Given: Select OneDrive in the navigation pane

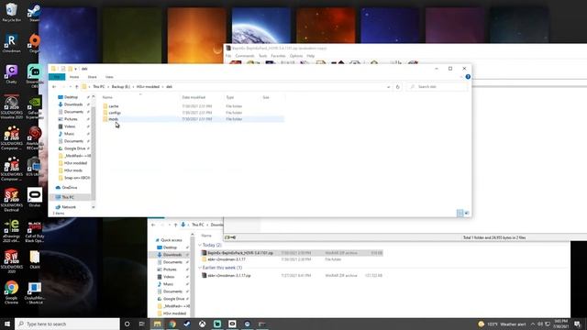Looking at the screenshot, I should 70,187.
